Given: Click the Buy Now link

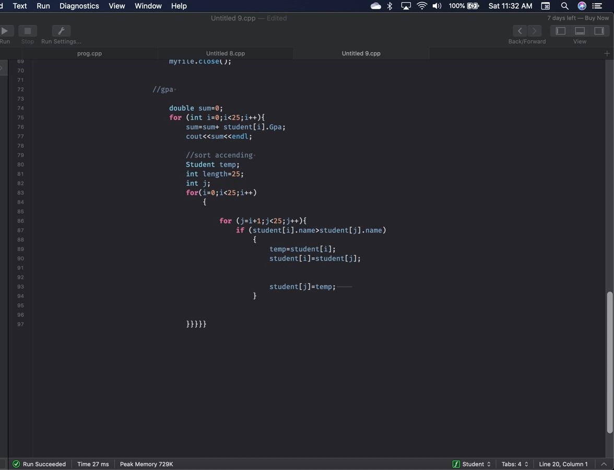Looking at the screenshot, I should point(596,17).
